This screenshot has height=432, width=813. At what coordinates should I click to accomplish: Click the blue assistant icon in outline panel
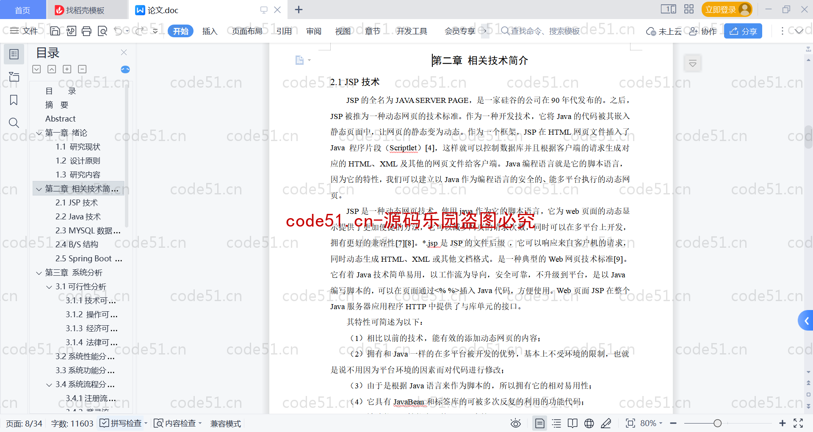click(x=125, y=69)
